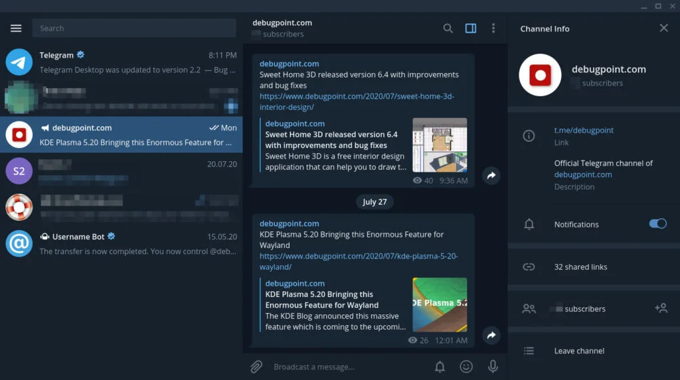Screen dimensions: 680x380
Task: Toggle silent broadcast bell in message bar
Action: [x=440, y=367]
